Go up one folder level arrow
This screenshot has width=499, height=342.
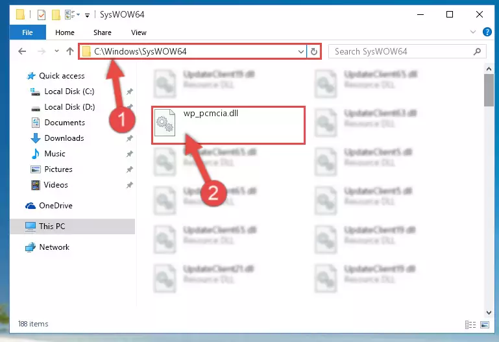coord(70,51)
